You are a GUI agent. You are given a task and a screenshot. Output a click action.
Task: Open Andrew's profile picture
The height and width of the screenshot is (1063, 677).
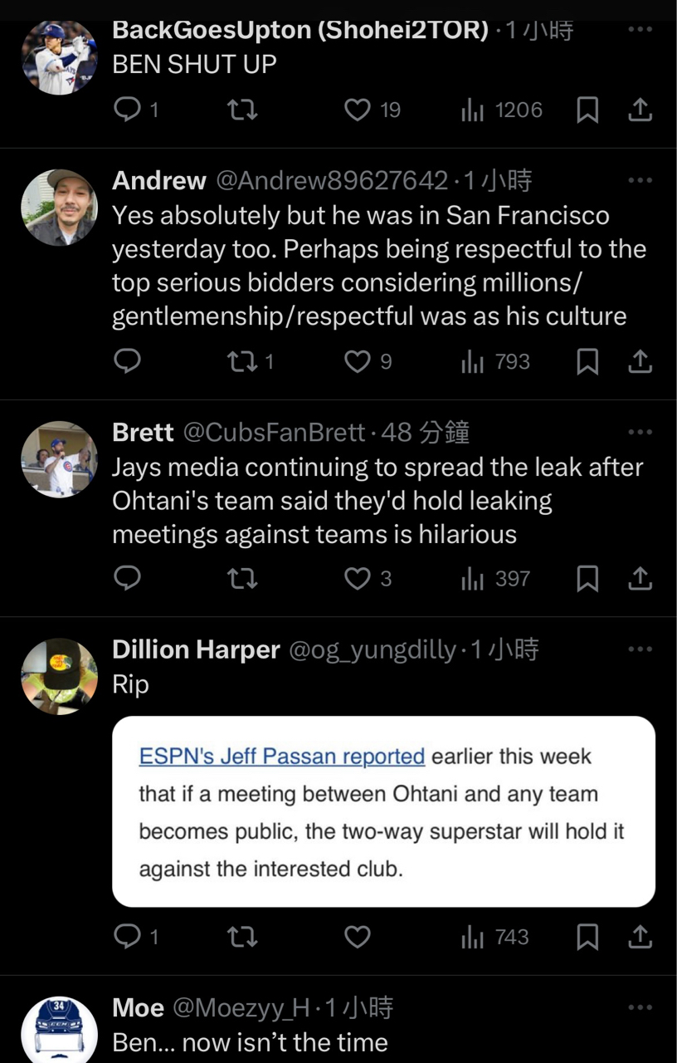(x=59, y=208)
